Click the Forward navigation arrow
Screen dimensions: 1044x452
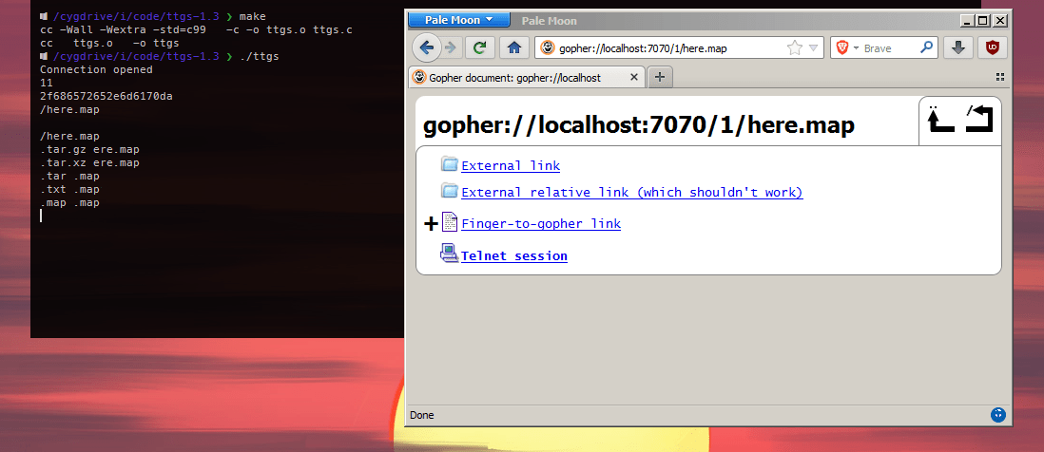point(451,47)
